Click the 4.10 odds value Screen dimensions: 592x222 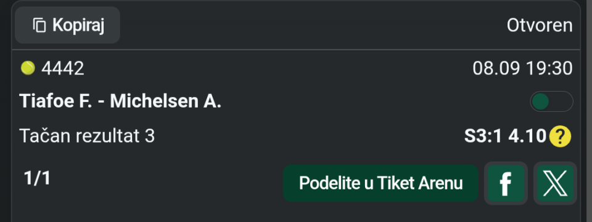point(527,136)
